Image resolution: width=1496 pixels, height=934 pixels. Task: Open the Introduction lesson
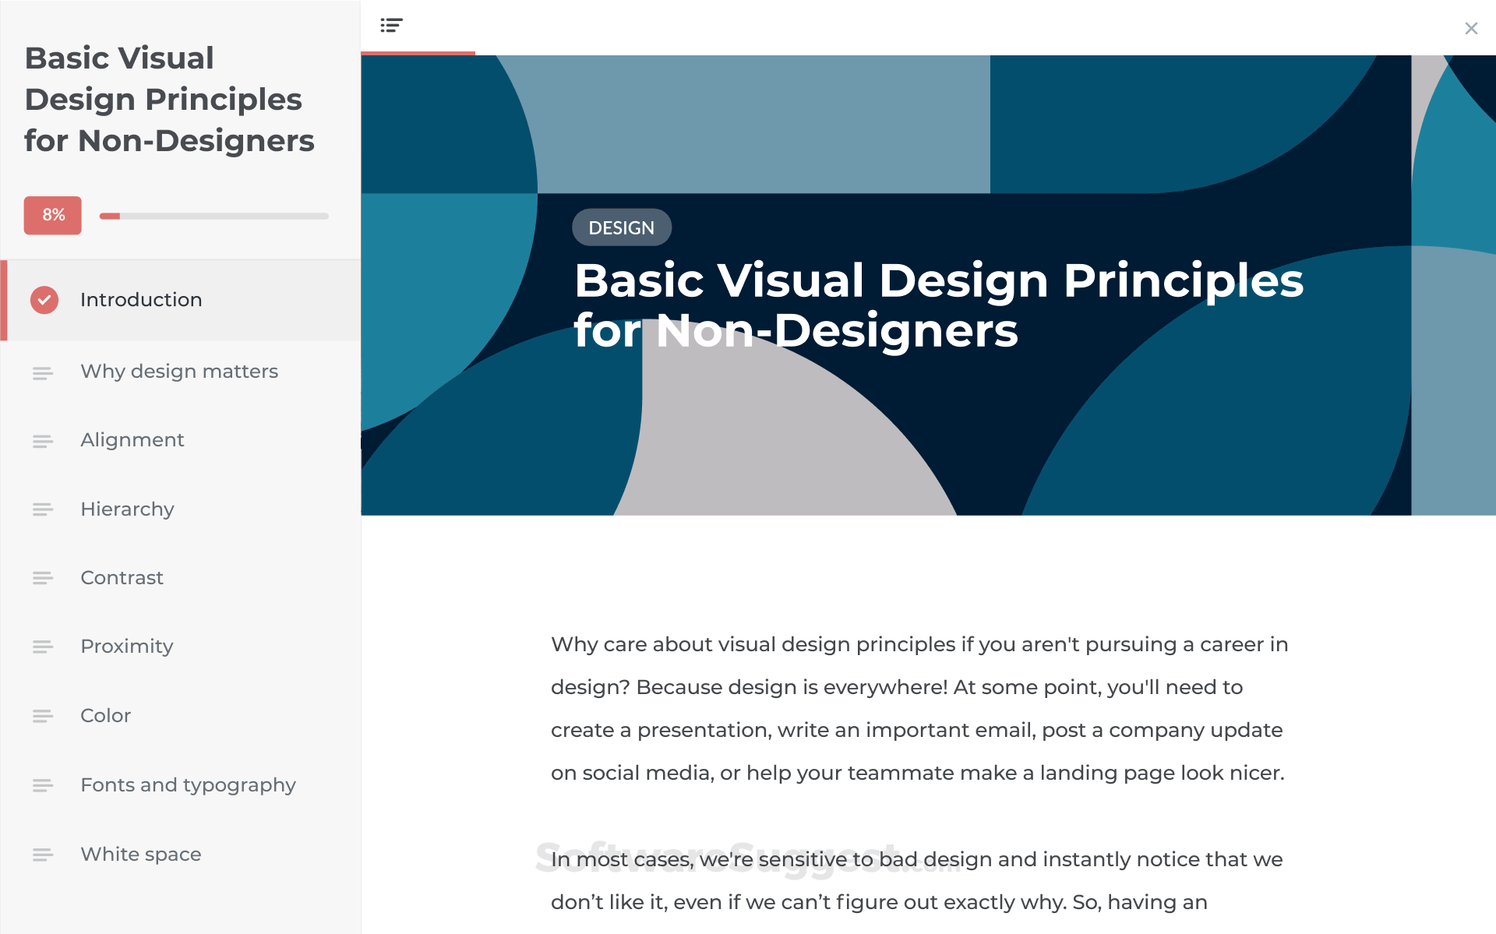click(141, 300)
